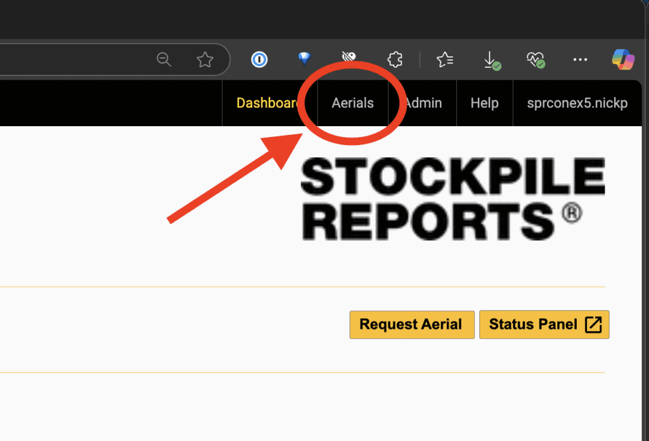This screenshot has height=441, width=649.
Task: Open Browser Essentials heart icon
Action: (x=535, y=60)
